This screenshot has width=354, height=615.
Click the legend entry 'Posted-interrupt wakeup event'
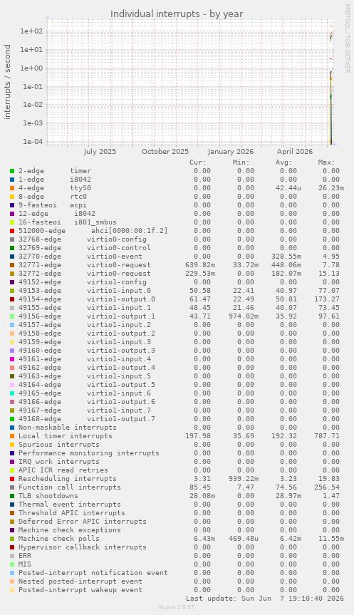[x=80, y=590]
